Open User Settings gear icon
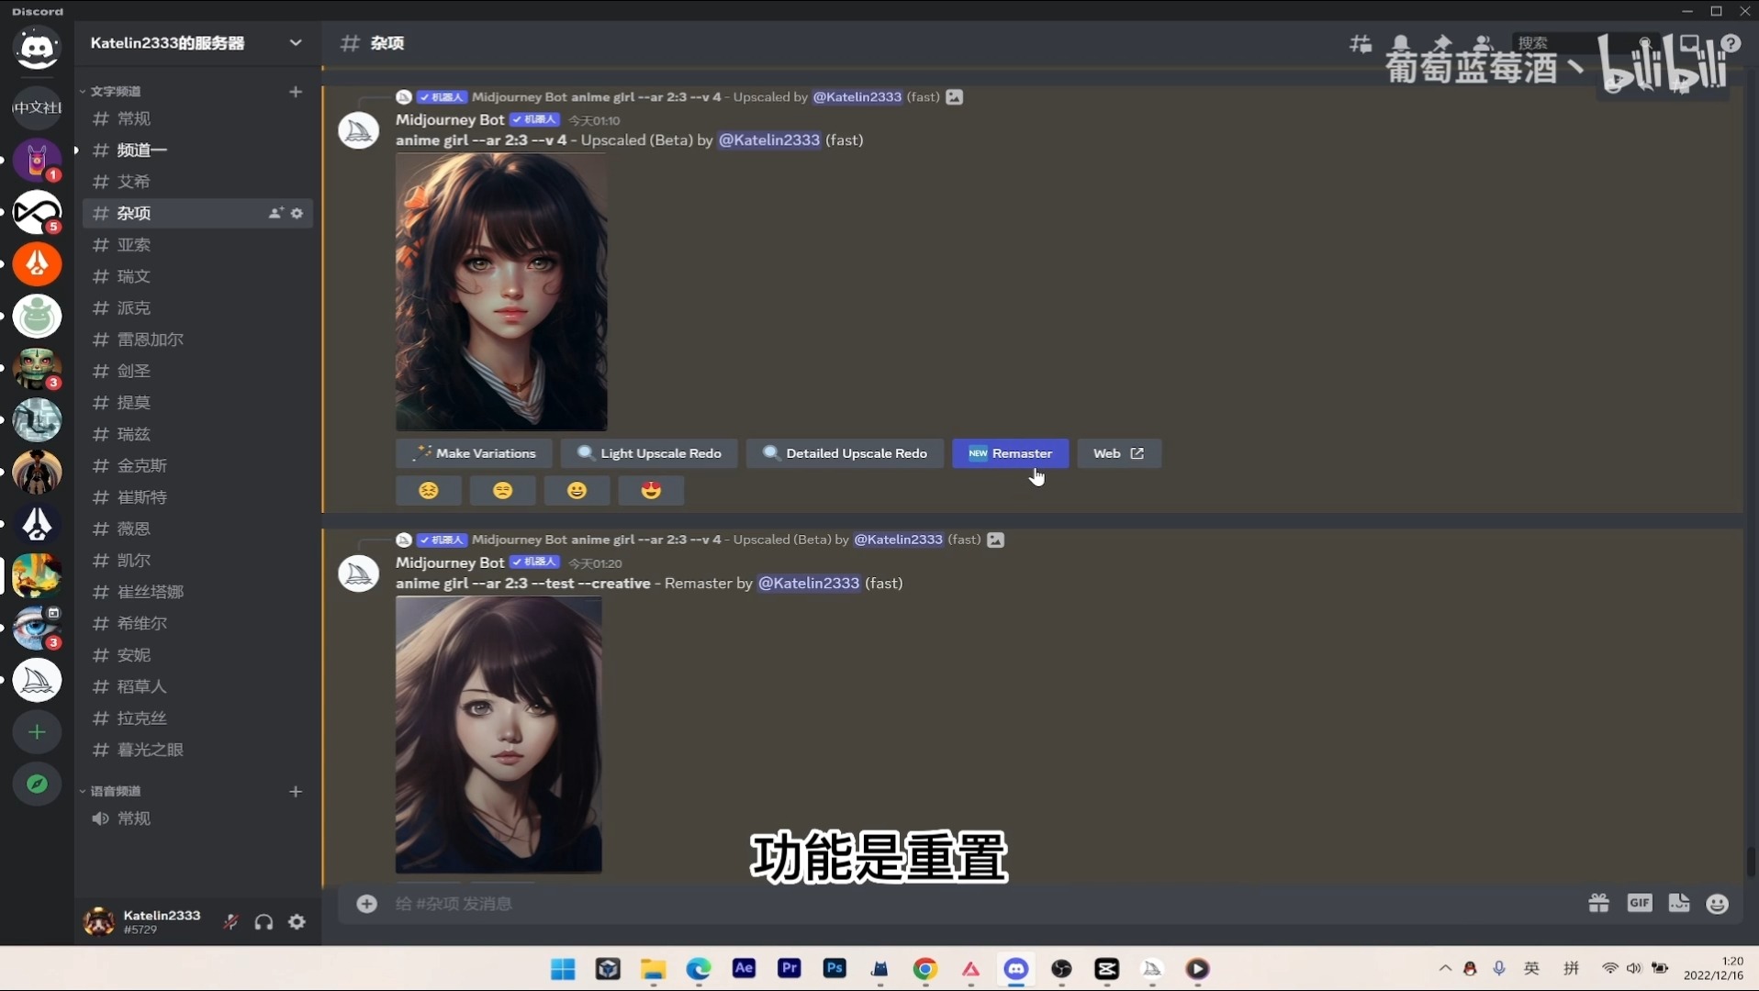 [297, 922]
